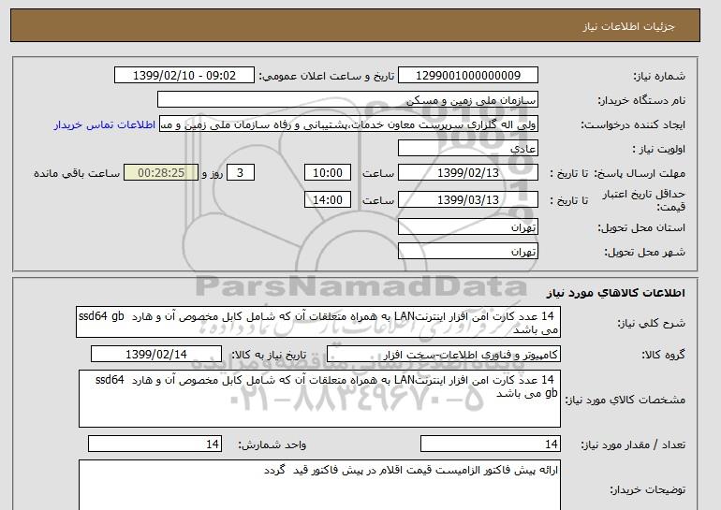The image size is (721, 510).
Task: Click the label گروه کالا
Action: pos(664,355)
